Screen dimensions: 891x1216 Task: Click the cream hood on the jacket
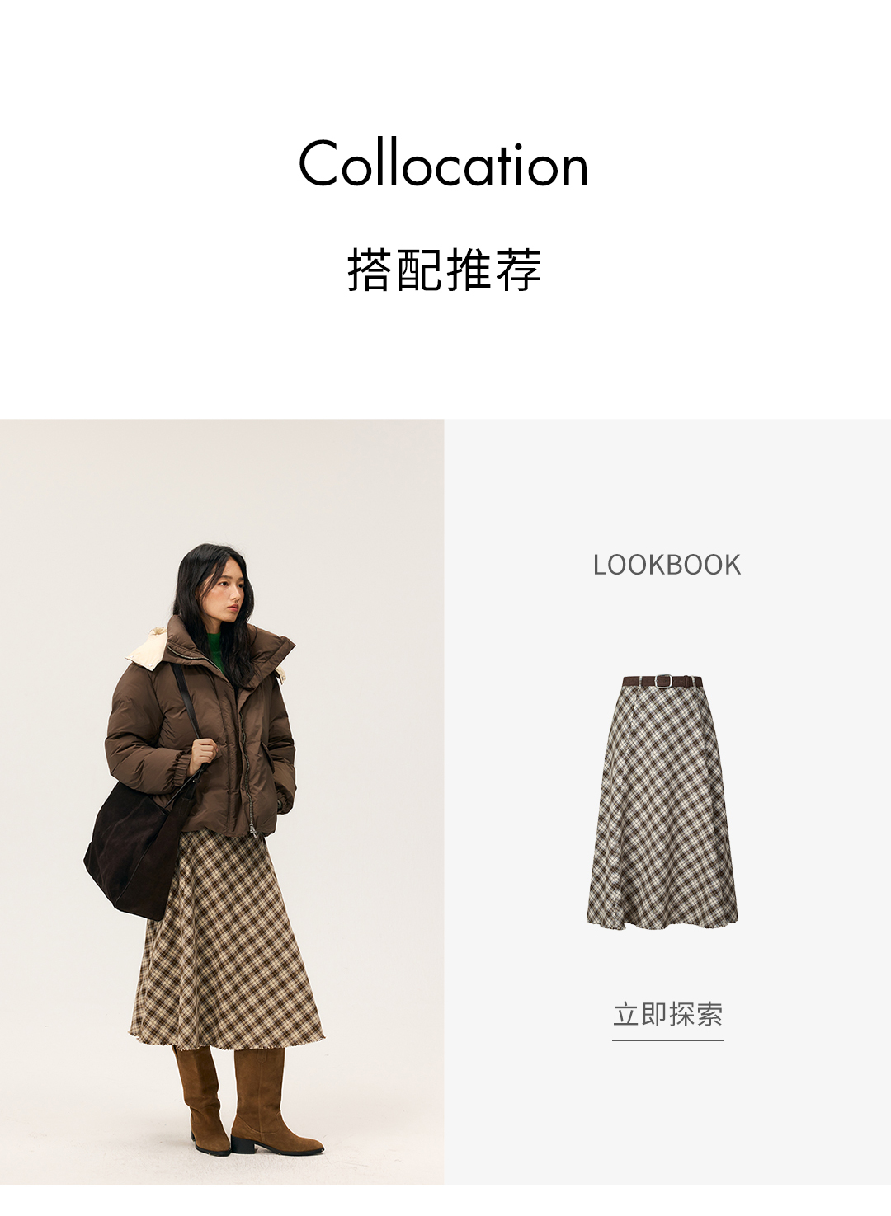point(147,646)
